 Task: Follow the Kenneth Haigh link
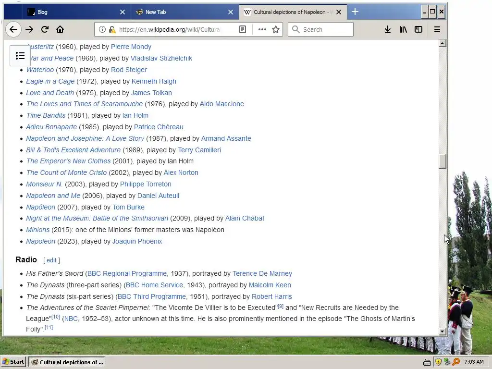[154, 81]
